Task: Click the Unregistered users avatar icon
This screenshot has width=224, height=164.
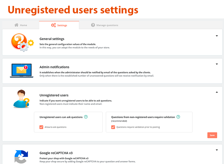Action: coord(21,99)
